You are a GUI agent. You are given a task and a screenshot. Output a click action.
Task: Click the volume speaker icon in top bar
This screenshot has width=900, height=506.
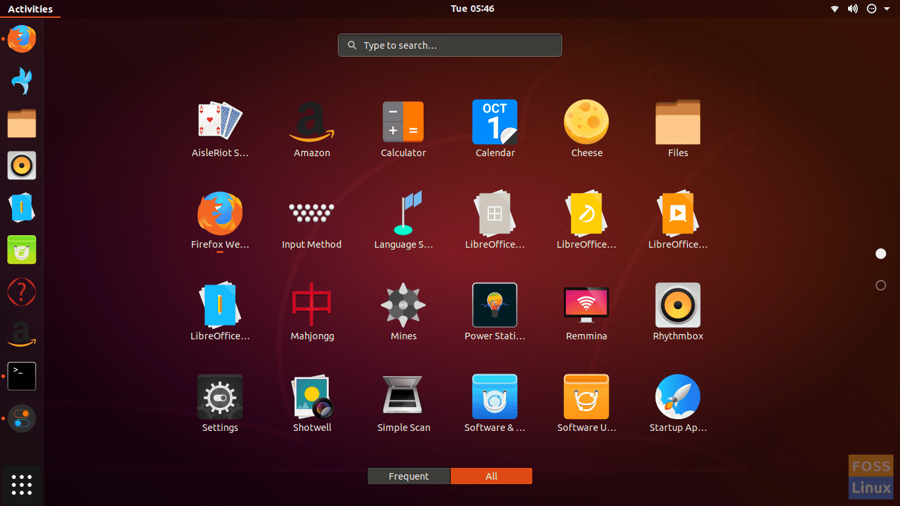pos(853,9)
